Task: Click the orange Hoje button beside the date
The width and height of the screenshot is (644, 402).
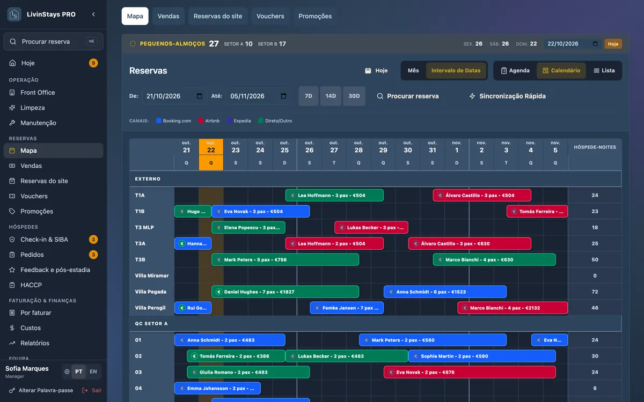Action: 613,44
